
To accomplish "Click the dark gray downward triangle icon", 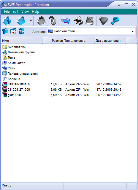I will pyautogui.click(x=103, y=21).
